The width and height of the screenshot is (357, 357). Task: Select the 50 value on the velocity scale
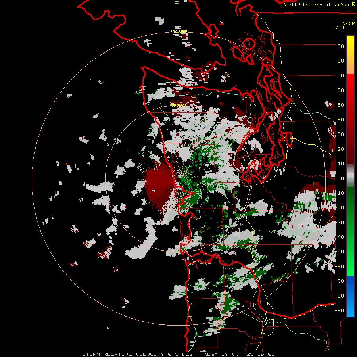click(341, 105)
